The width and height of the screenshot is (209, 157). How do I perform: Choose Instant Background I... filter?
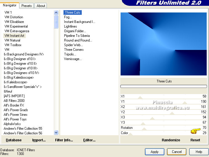pos(80,22)
